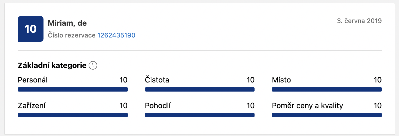Viewport: 399px width, 136px height.
Task: Click the info icon beside Základní kategorie
Action: tap(93, 65)
